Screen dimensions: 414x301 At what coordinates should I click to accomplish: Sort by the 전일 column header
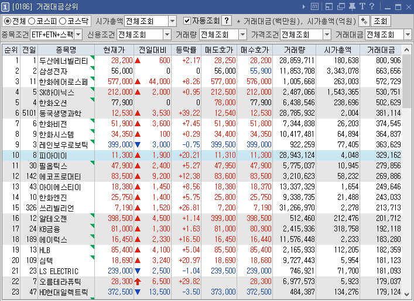(29, 50)
